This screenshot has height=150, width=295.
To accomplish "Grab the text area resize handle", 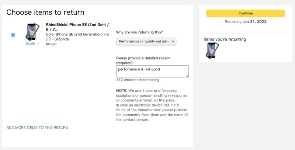I will coord(187,76).
